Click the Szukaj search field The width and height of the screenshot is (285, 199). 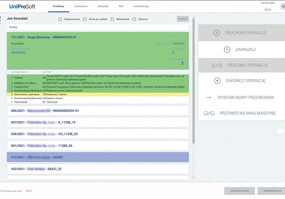[98, 27]
